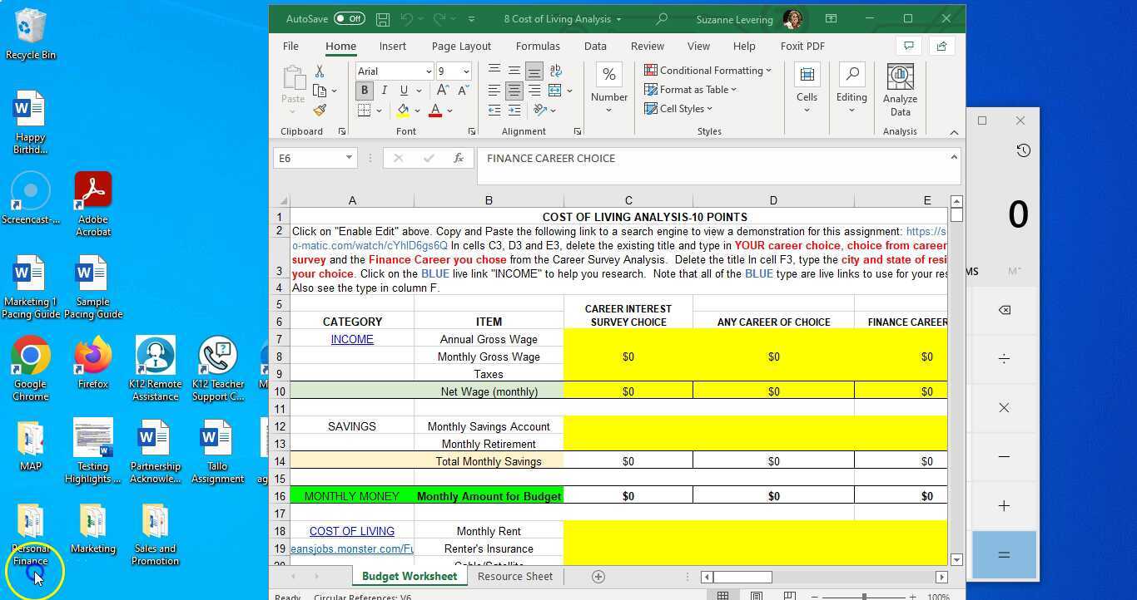Switch to Page Layout view in status bar

(x=756, y=595)
